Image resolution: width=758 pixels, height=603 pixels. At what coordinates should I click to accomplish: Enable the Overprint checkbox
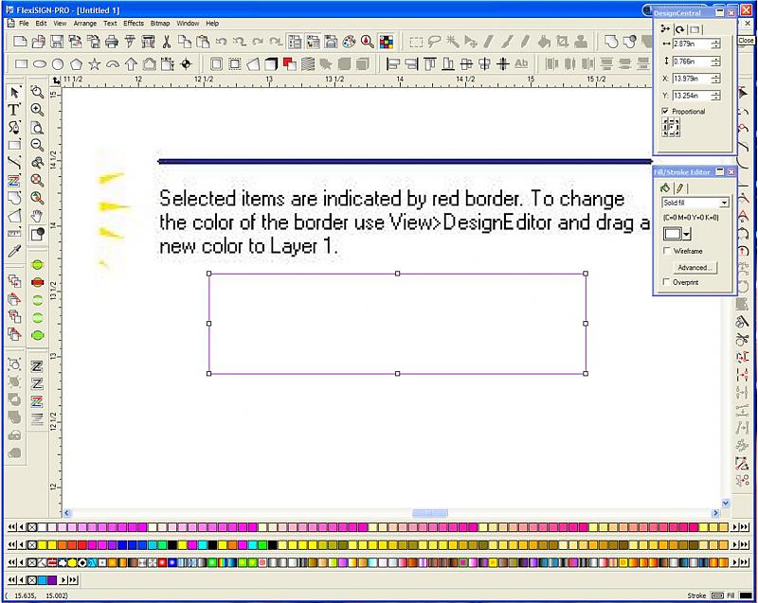tap(667, 281)
